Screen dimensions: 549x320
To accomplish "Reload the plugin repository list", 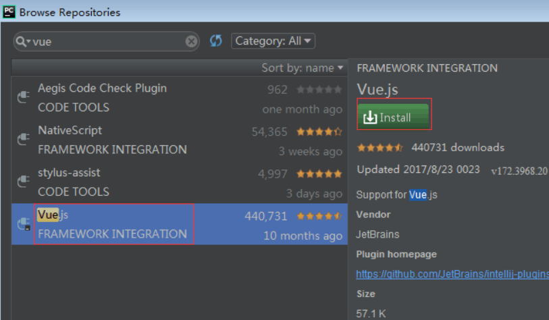I will coord(216,41).
